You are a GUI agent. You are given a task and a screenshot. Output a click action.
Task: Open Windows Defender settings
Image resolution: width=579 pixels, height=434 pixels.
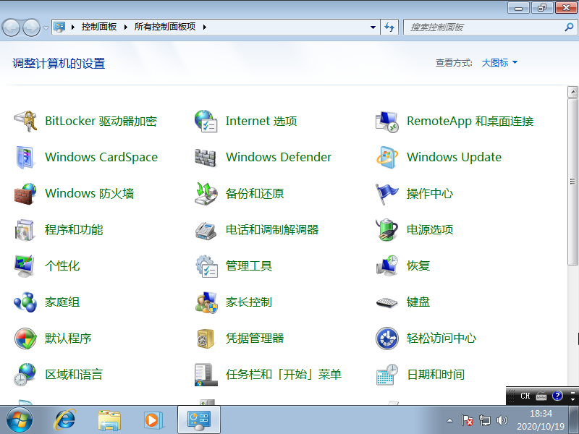(279, 157)
